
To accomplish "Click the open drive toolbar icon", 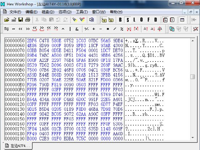I will point(14,20).
